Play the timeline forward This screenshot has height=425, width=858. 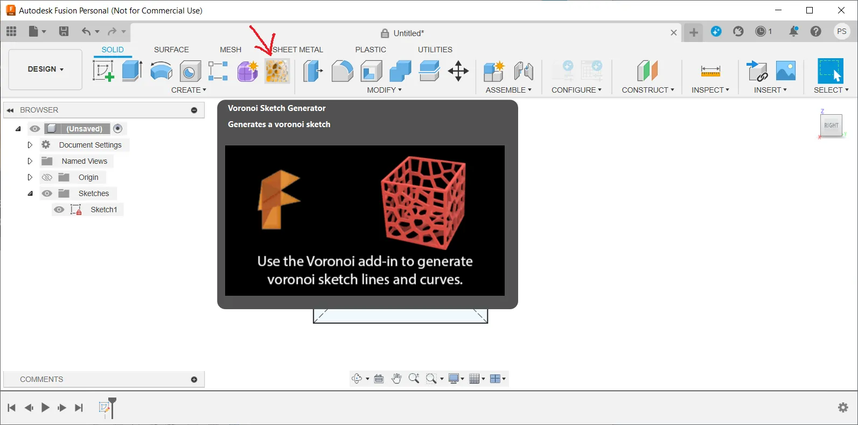(x=45, y=408)
